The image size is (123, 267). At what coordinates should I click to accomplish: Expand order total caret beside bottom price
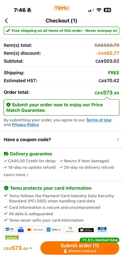(30, 248)
